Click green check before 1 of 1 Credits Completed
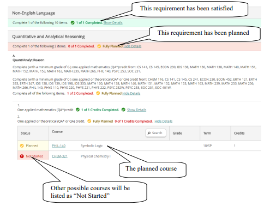Image resolution: width=264 pixels, height=206 pixels. click(x=77, y=110)
